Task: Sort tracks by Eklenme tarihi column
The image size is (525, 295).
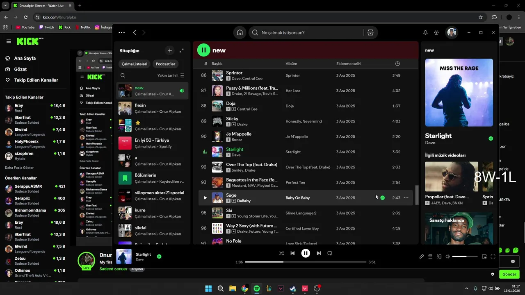Action: click(x=349, y=64)
